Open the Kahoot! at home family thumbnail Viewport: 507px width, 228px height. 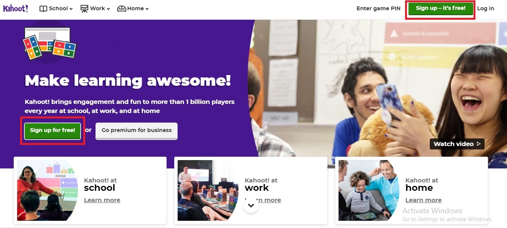369,190
